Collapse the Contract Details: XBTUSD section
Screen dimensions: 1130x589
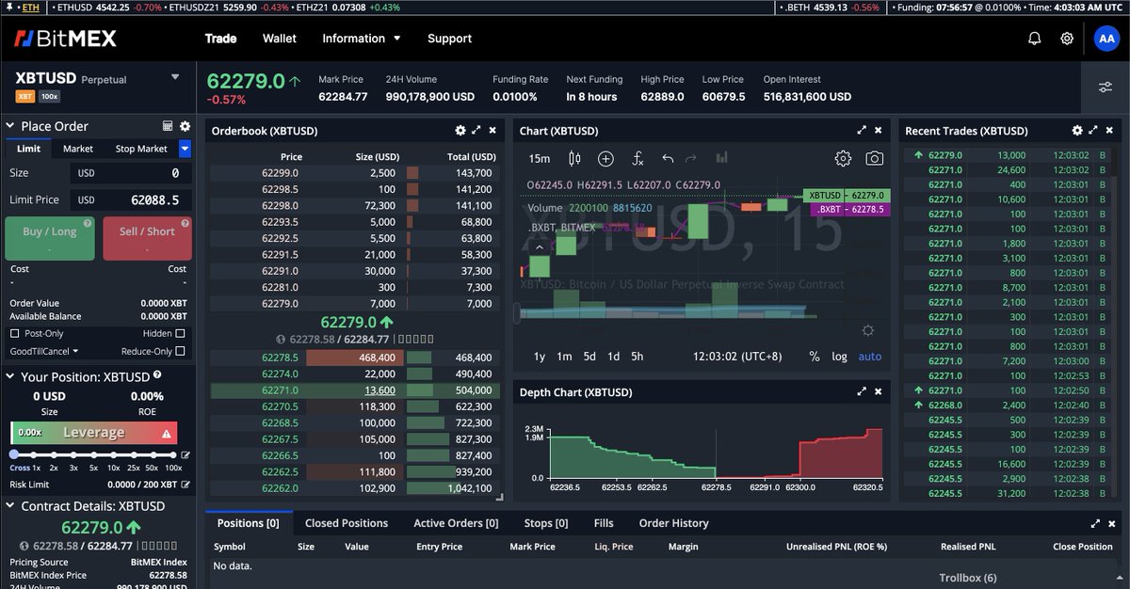coord(9,506)
